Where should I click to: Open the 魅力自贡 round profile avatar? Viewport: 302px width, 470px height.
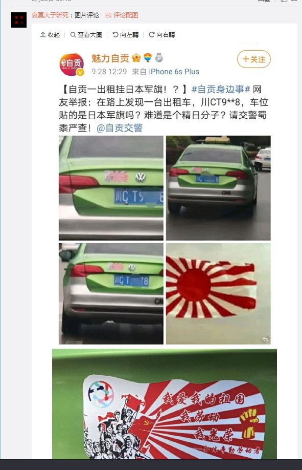[72, 64]
